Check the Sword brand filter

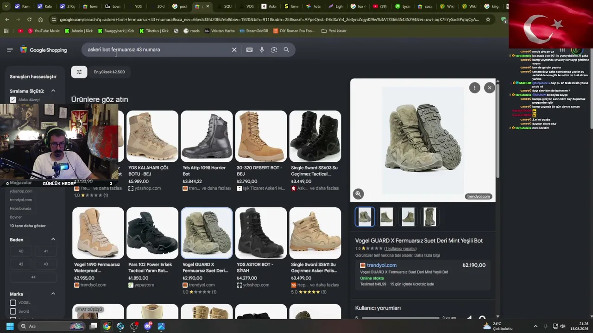[x=13, y=311]
